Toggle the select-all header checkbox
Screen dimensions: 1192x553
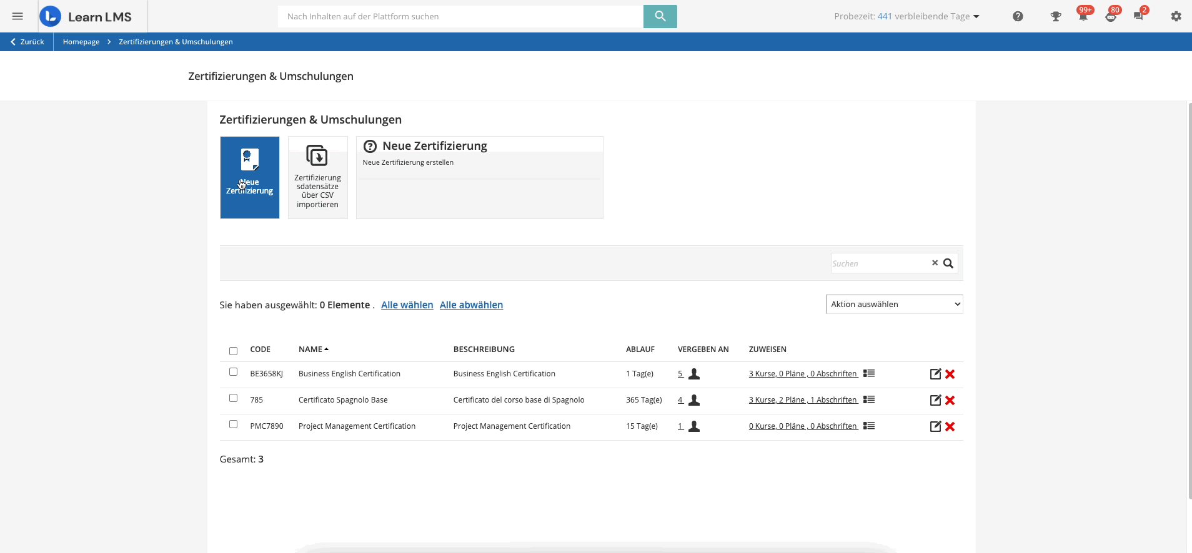[x=233, y=351]
